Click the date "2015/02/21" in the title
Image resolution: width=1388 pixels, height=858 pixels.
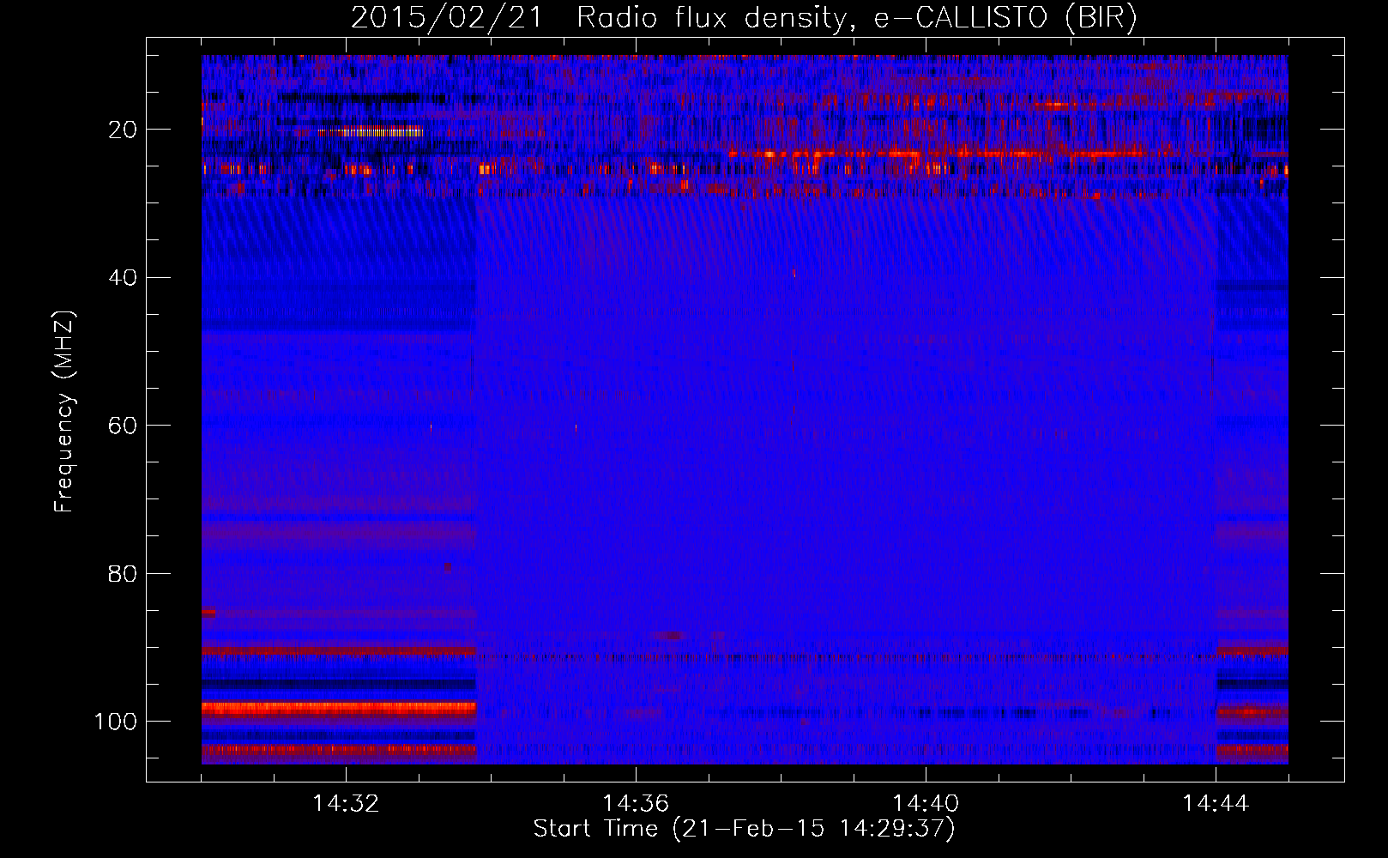coord(447,18)
